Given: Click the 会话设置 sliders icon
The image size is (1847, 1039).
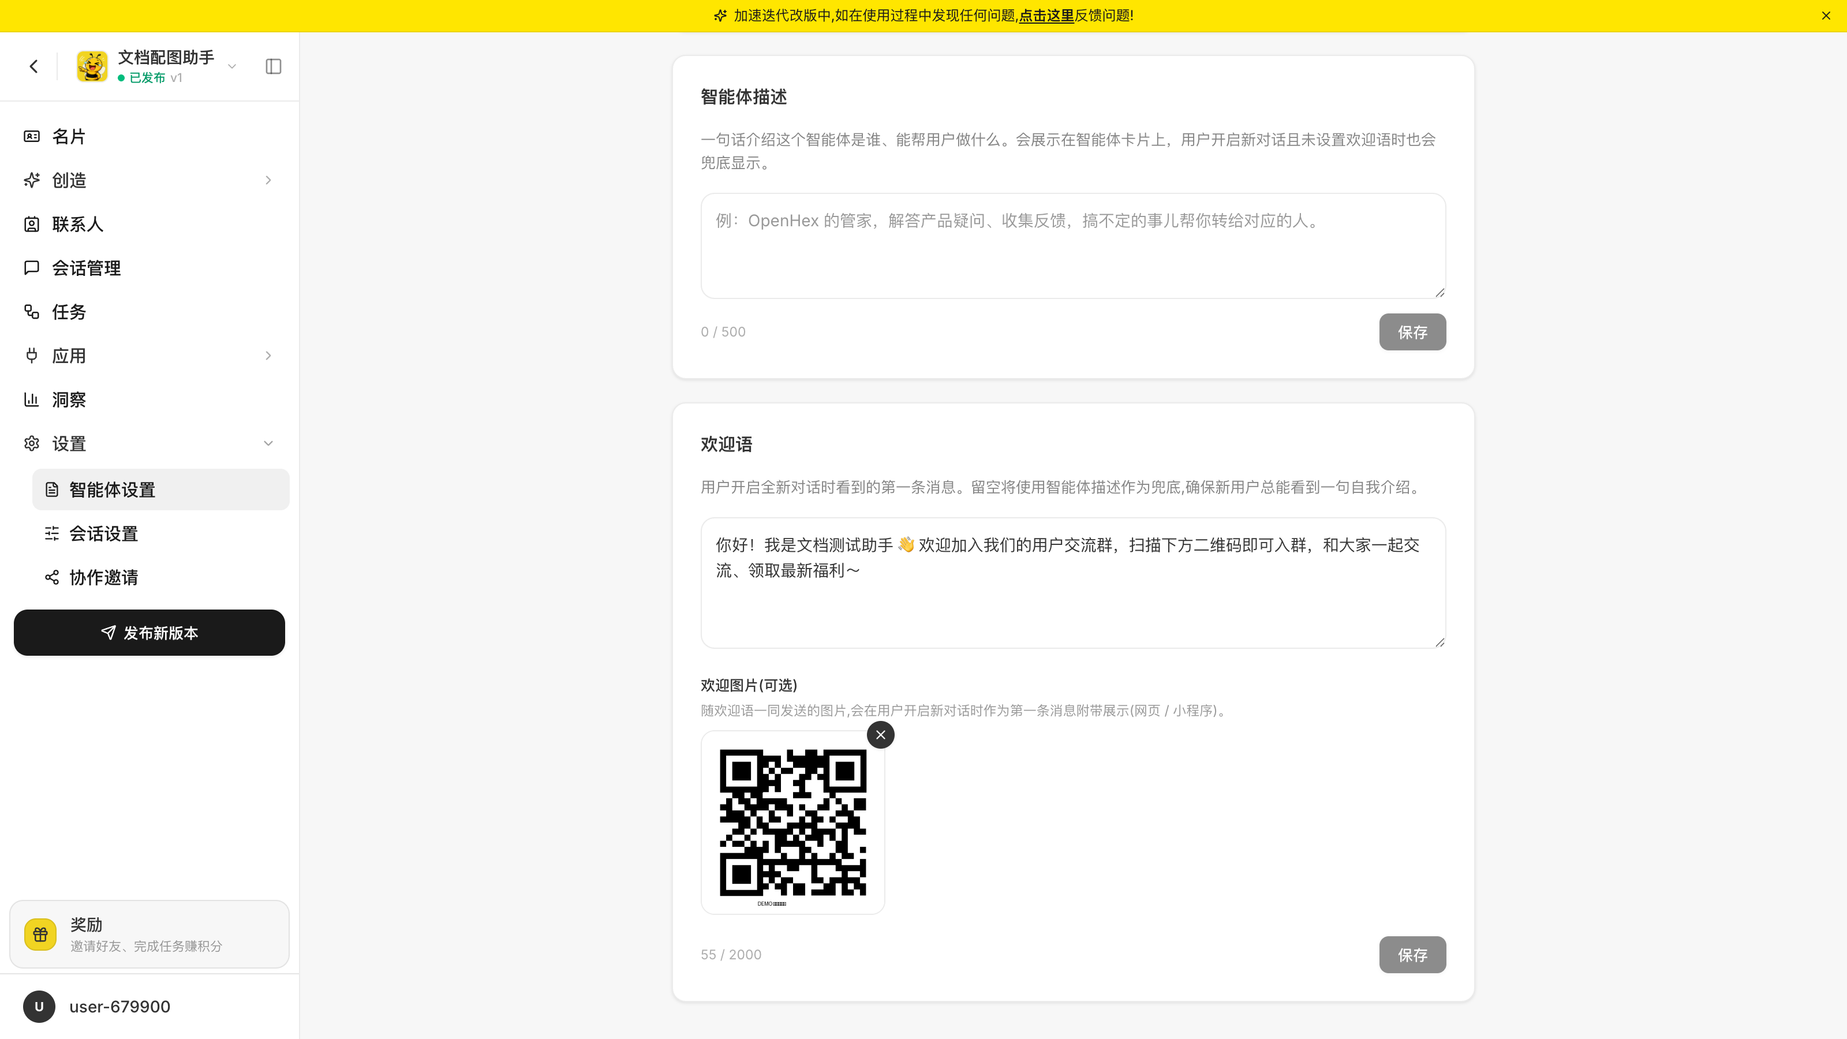Looking at the screenshot, I should tap(51, 533).
